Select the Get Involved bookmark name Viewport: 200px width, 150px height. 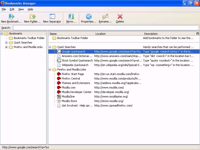pos(77,105)
